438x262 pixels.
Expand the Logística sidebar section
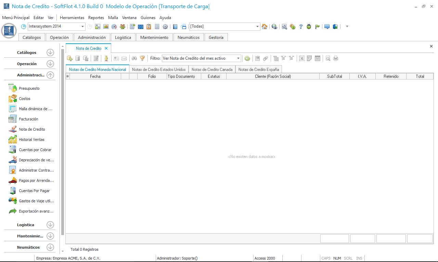(50, 225)
